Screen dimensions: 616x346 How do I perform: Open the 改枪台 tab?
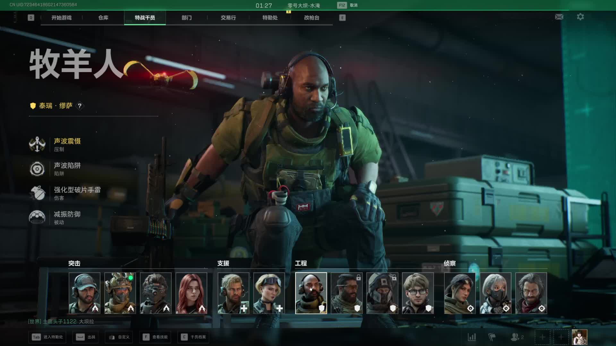tap(312, 18)
